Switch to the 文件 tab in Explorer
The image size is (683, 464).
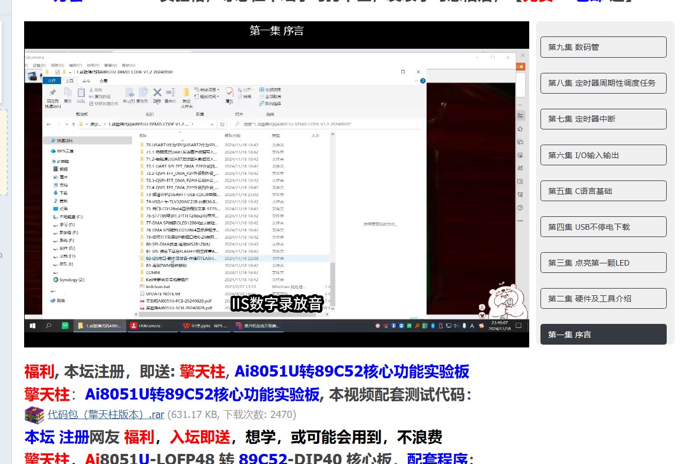point(52,81)
